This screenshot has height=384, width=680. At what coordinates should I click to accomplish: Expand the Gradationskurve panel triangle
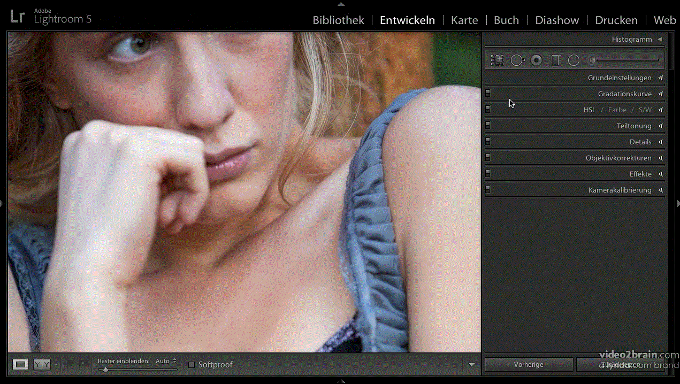[x=661, y=94]
